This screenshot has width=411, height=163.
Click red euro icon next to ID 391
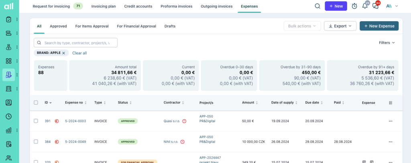(57, 121)
